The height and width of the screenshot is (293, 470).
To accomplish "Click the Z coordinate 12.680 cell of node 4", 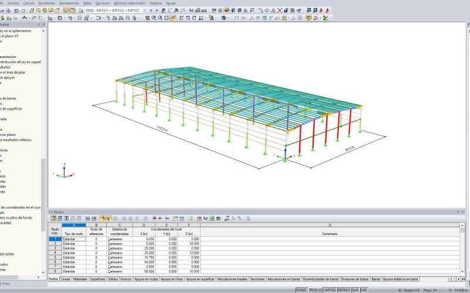I will point(189,253).
